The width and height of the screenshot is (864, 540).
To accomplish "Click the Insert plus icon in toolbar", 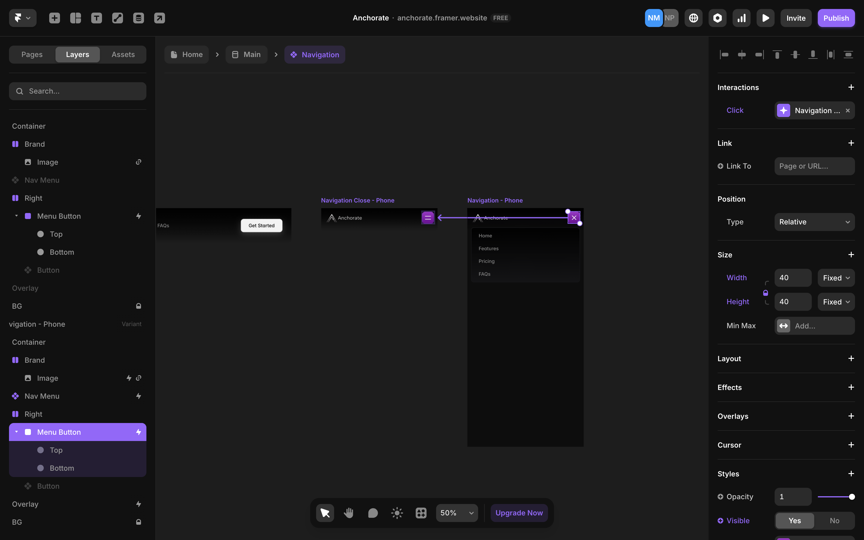I will [x=54, y=18].
